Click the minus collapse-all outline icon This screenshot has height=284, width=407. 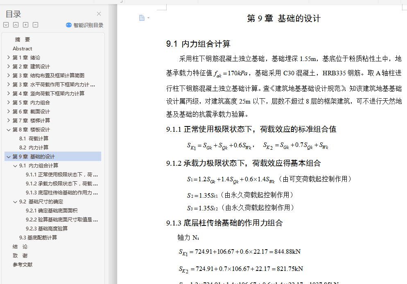[36, 25]
